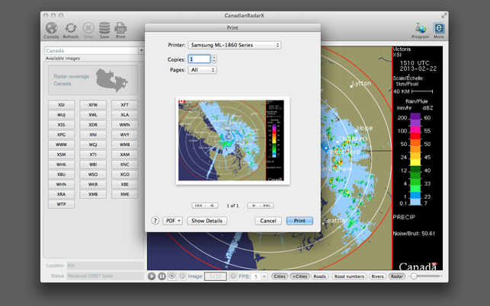The height and width of the screenshot is (306, 490).
Task: Select radar station XWL
Action: pos(93,115)
